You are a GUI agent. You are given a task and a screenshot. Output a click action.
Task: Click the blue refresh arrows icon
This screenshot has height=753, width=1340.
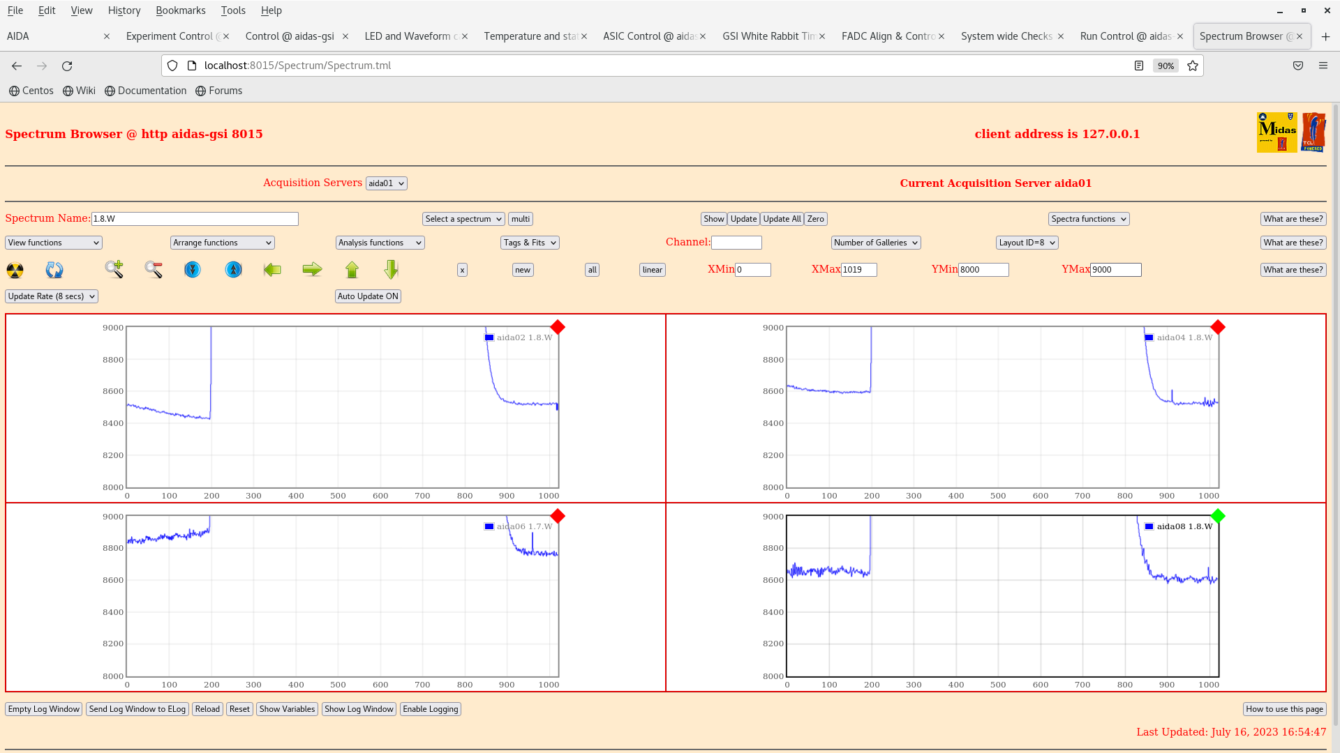click(54, 270)
